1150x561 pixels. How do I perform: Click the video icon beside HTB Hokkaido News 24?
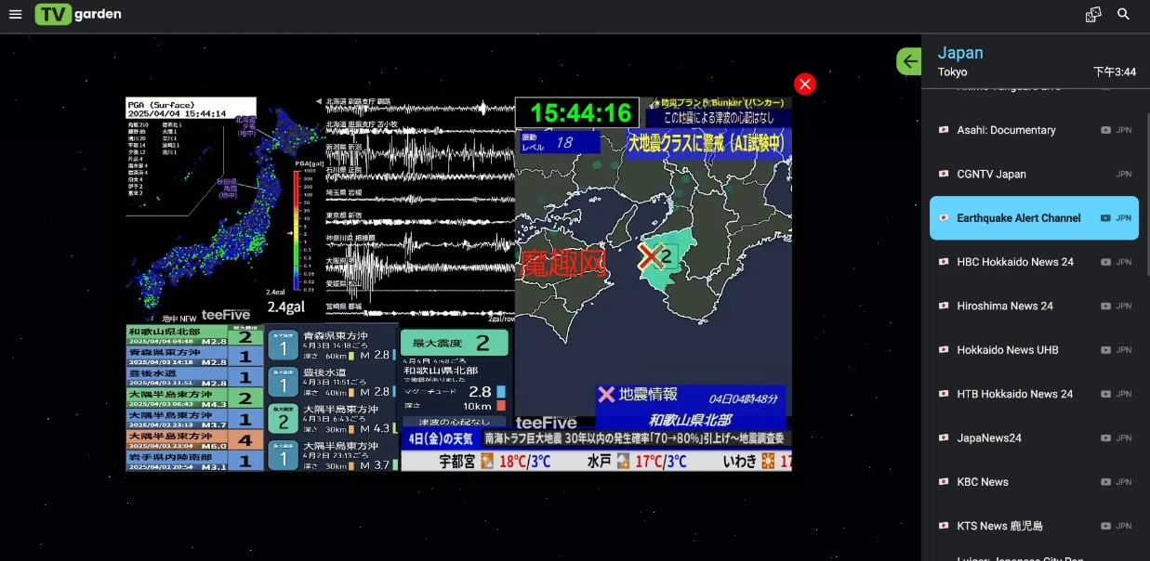pos(1105,394)
